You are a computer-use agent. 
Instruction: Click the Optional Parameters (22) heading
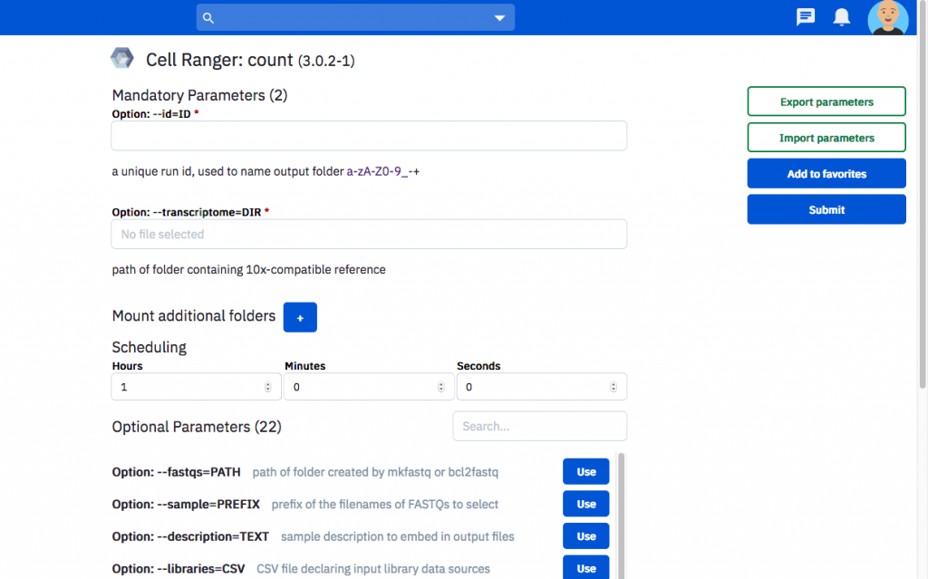point(197,427)
